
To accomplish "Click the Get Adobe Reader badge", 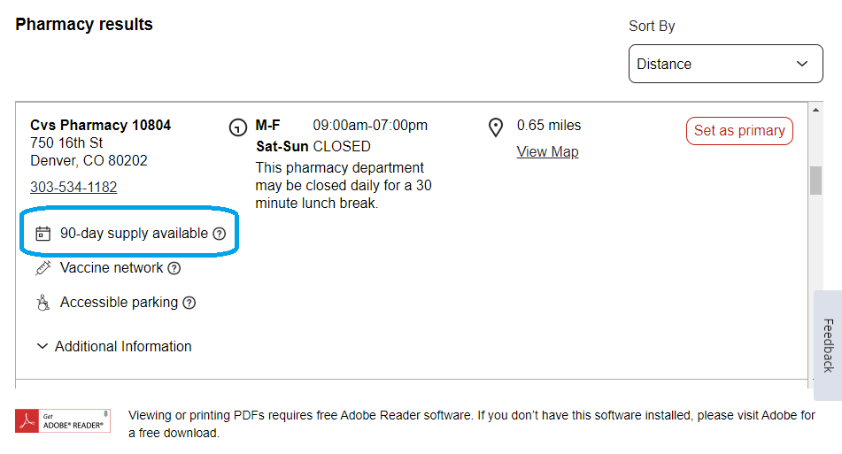I will coord(63,421).
